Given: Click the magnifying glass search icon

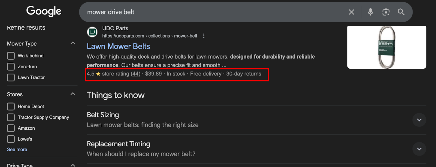Looking at the screenshot, I should [x=401, y=12].
